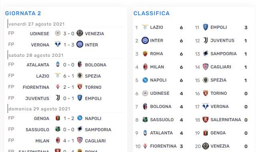Select the Milan team name in standings

point(157,67)
